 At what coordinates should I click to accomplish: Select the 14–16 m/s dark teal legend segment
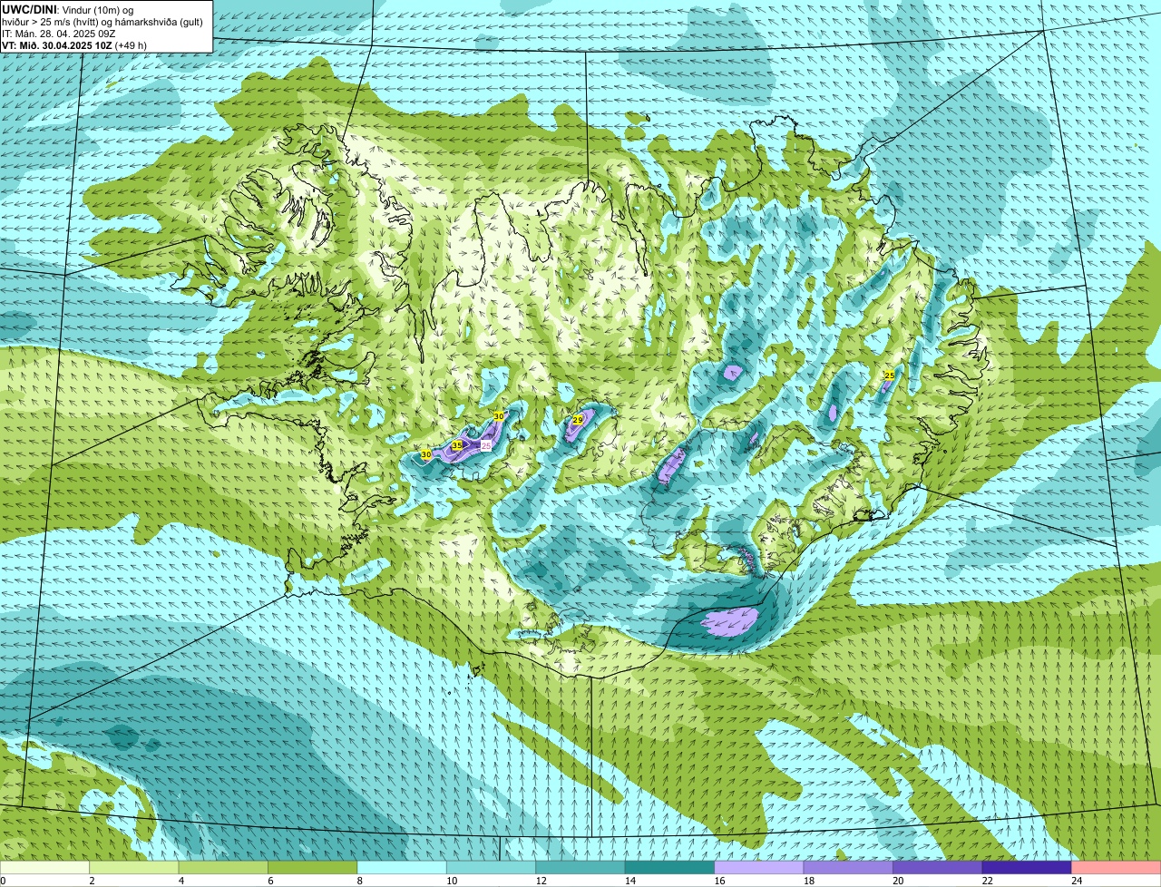tap(670, 868)
